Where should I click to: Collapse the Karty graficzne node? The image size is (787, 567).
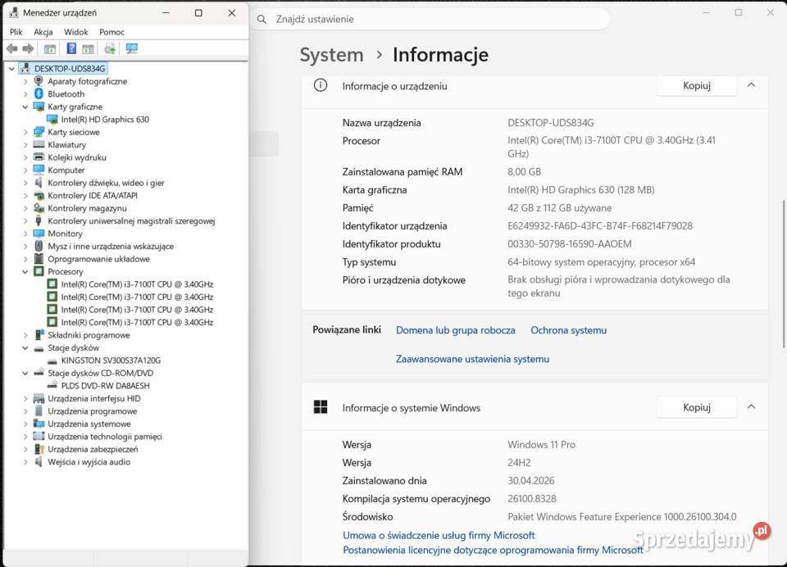click(x=25, y=107)
